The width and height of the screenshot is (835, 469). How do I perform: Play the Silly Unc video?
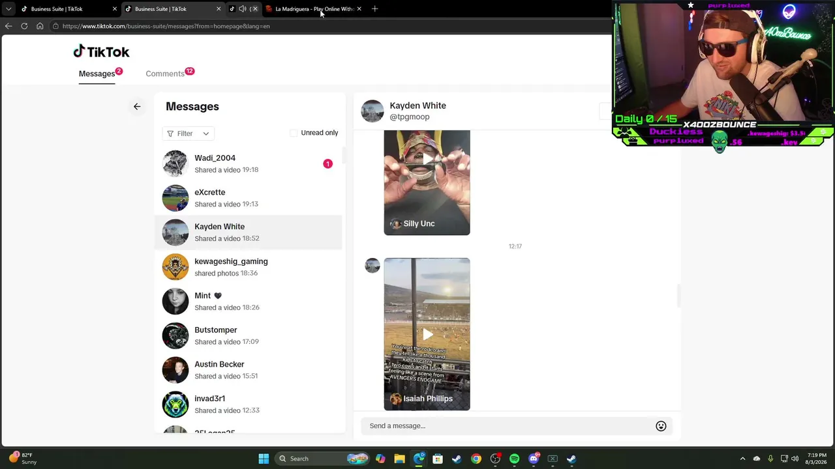pyautogui.click(x=427, y=159)
